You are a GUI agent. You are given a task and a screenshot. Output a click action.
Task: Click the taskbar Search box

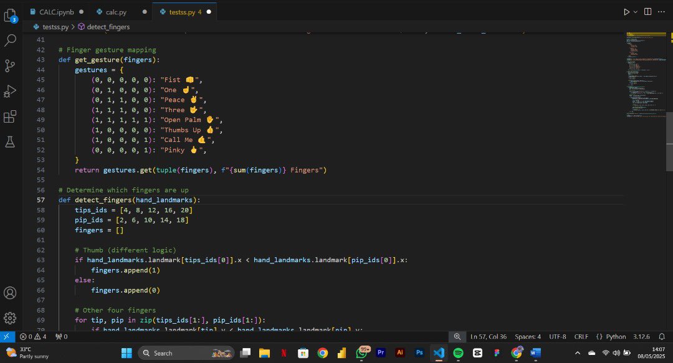[186, 352]
